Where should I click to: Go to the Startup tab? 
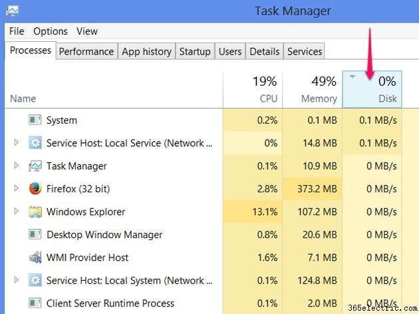[x=195, y=51]
